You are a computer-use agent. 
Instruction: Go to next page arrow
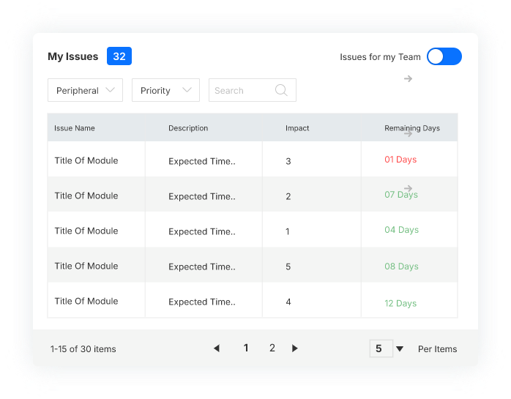point(295,348)
